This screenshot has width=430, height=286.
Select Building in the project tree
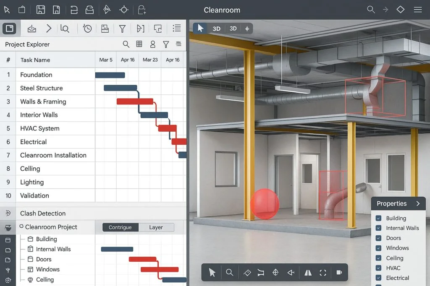tap(46, 239)
